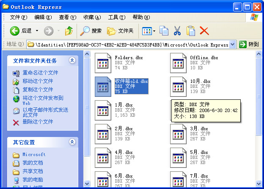Screen dimensions: 264x189
Task: Open the Back button history dropdown
Action: coord(37,31)
